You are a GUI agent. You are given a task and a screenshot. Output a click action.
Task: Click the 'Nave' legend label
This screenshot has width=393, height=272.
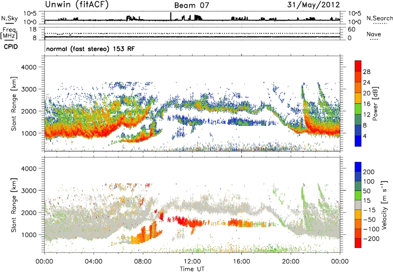click(x=374, y=34)
